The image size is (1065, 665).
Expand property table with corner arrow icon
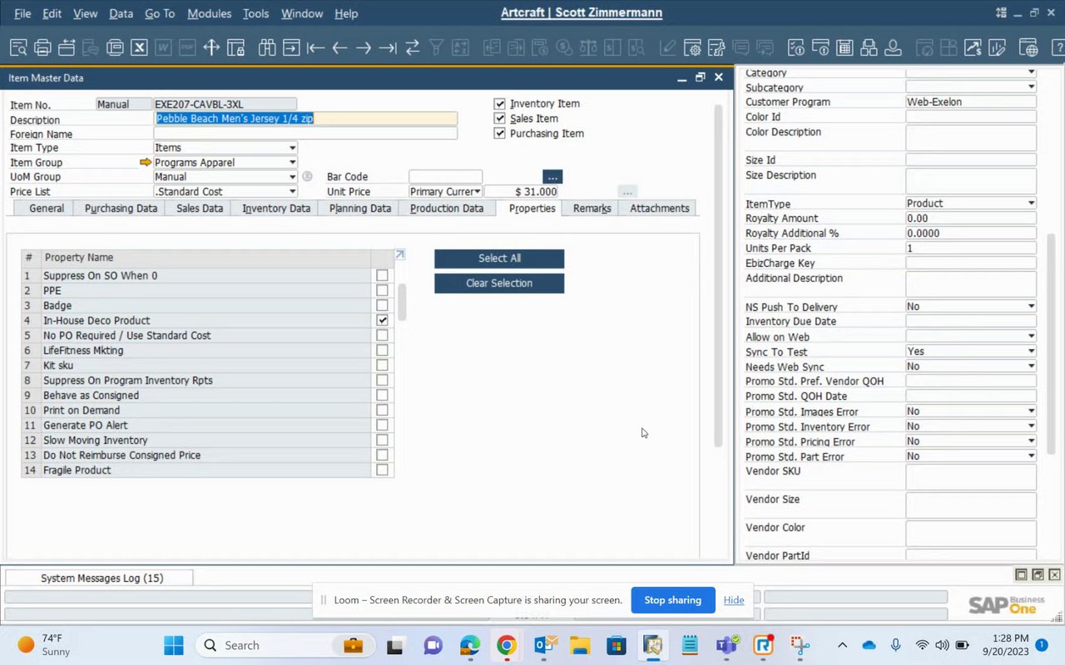click(399, 255)
